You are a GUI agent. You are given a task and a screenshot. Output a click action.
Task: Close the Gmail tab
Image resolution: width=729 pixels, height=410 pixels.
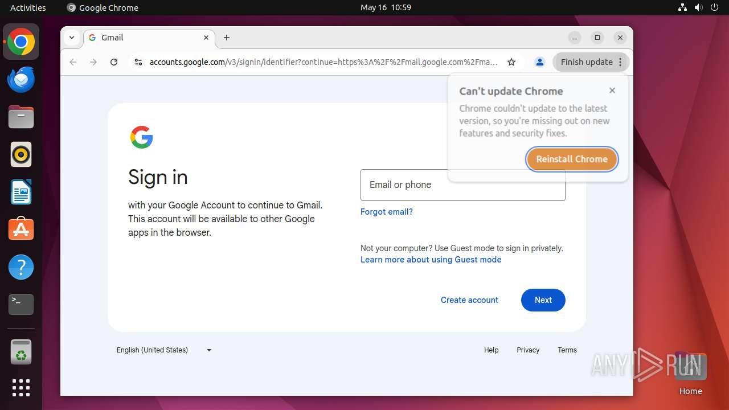(206, 38)
